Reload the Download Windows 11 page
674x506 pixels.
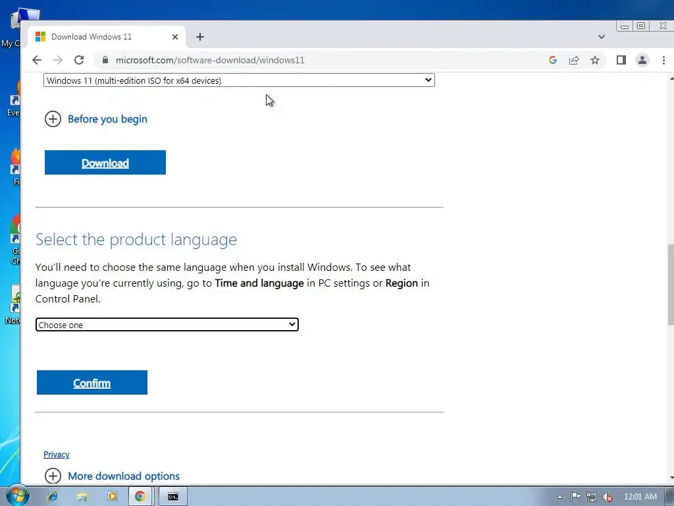tap(79, 60)
